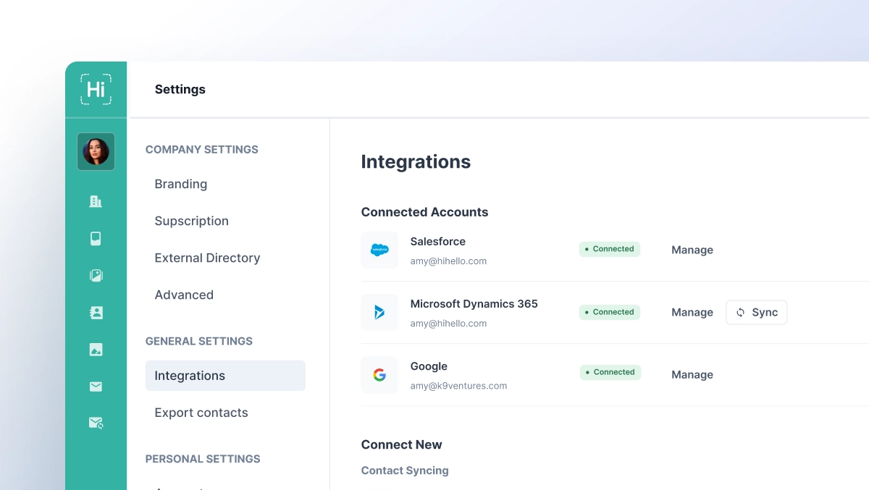Image resolution: width=869 pixels, height=490 pixels.
Task: Open Export contacts settings
Action: (x=201, y=413)
